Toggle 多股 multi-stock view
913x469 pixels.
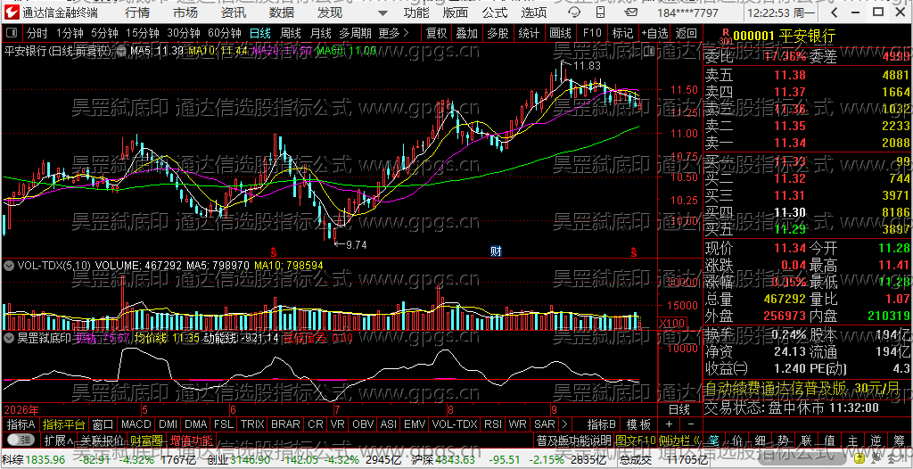(x=498, y=33)
